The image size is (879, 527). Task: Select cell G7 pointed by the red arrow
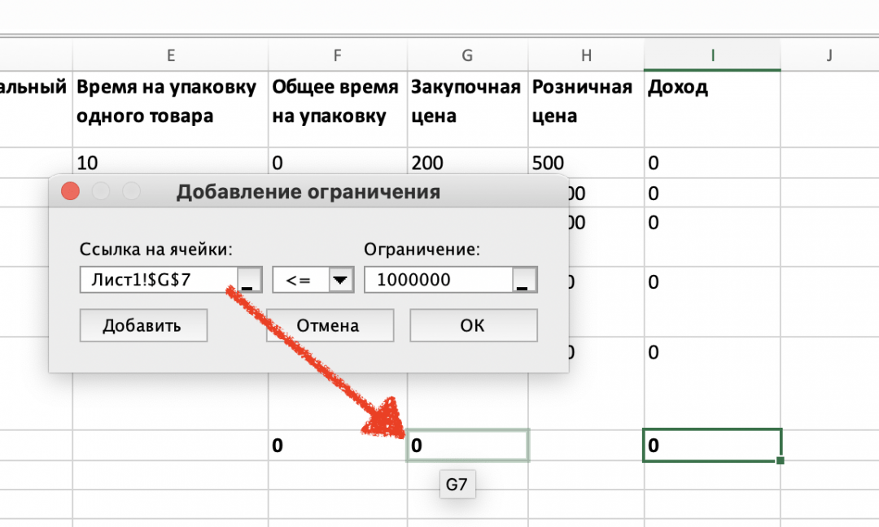coord(467,445)
